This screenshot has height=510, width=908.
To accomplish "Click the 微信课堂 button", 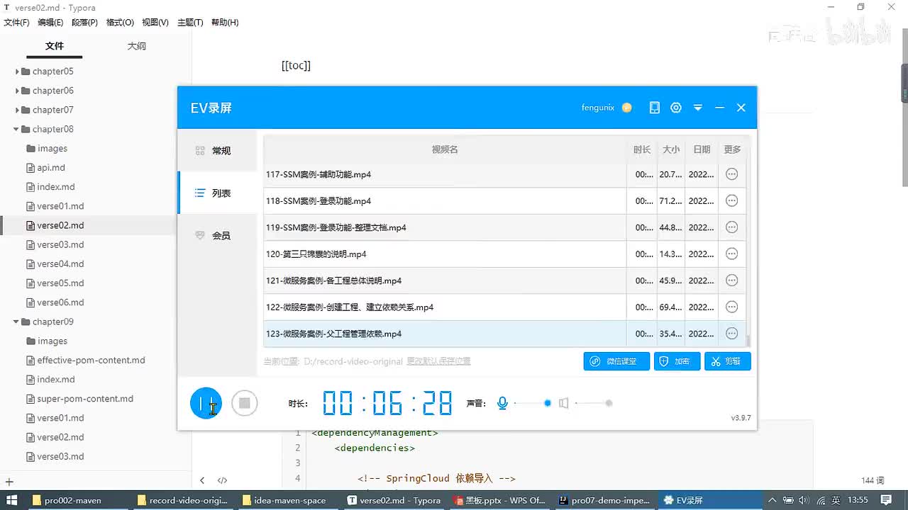I will [616, 361].
